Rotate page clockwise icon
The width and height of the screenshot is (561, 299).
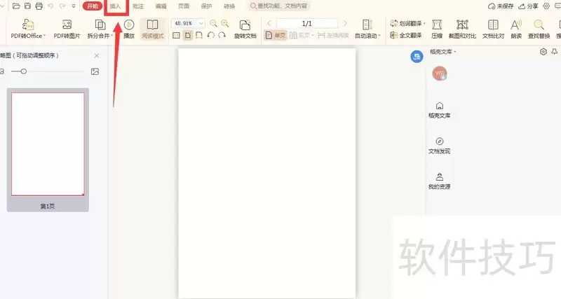pos(222,35)
